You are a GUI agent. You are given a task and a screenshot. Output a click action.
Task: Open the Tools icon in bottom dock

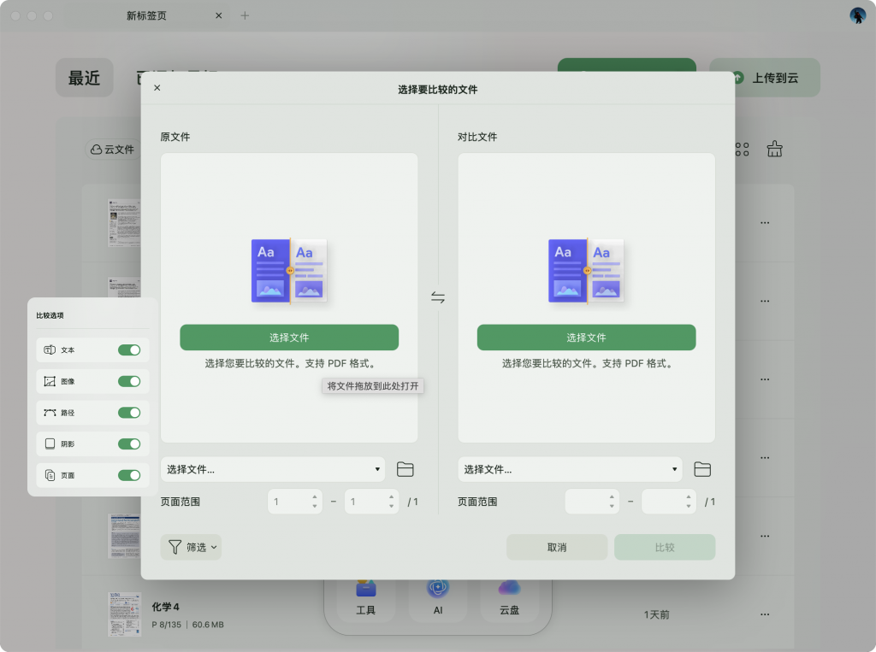pyautogui.click(x=366, y=589)
